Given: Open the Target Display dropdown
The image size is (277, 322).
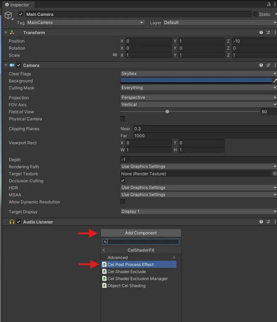Looking at the screenshot, I should pos(199,211).
